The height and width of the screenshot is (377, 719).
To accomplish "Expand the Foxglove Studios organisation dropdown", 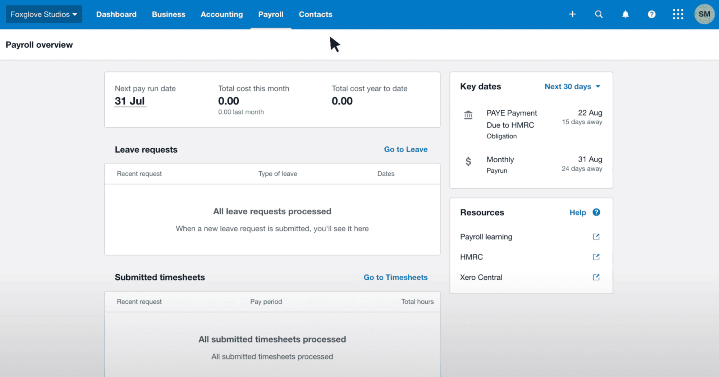I will (x=44, y=14).
